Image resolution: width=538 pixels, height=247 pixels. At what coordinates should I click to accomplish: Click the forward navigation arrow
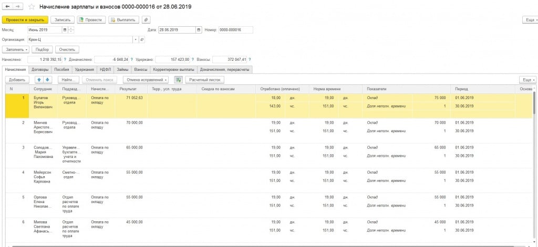pyautogui.click(x=18, y=7)
